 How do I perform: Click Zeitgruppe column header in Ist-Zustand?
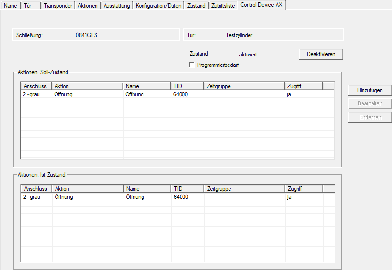pyautogui.click(x=244, y=188)
